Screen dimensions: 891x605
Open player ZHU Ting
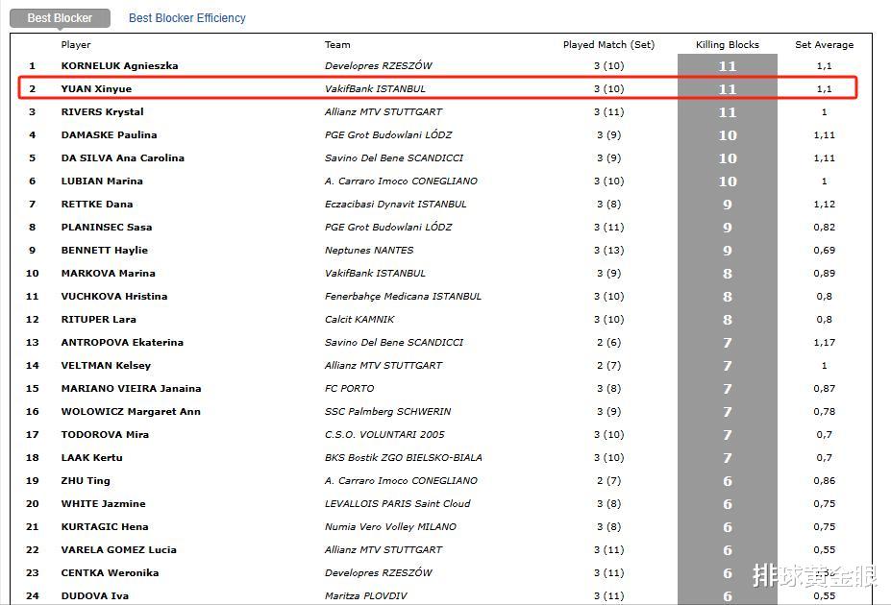(86, 481)
